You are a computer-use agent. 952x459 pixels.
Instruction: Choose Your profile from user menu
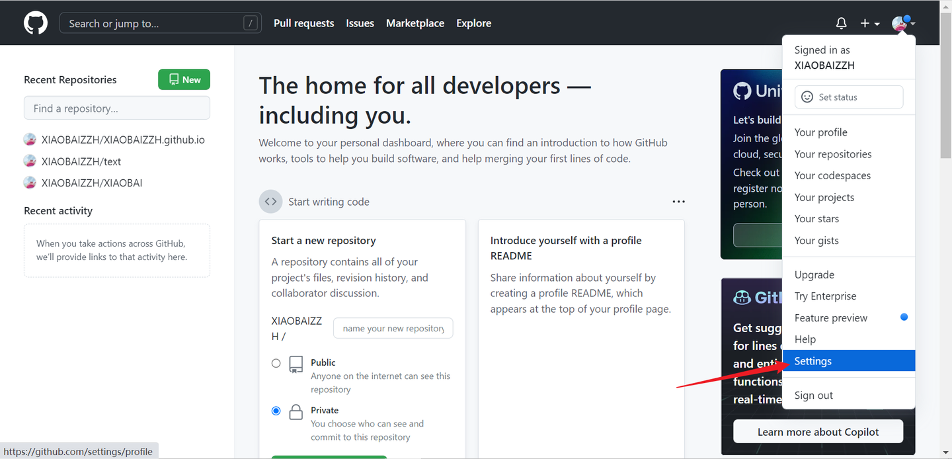point(849,132)
